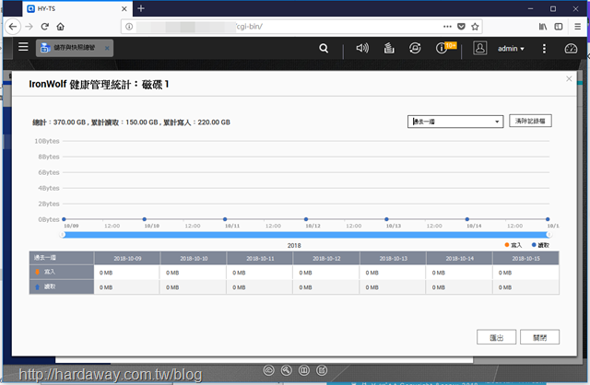Select the 2018-10-09 column header
Viewport: 590px width, 385px height.
click(x=127, y=258)
